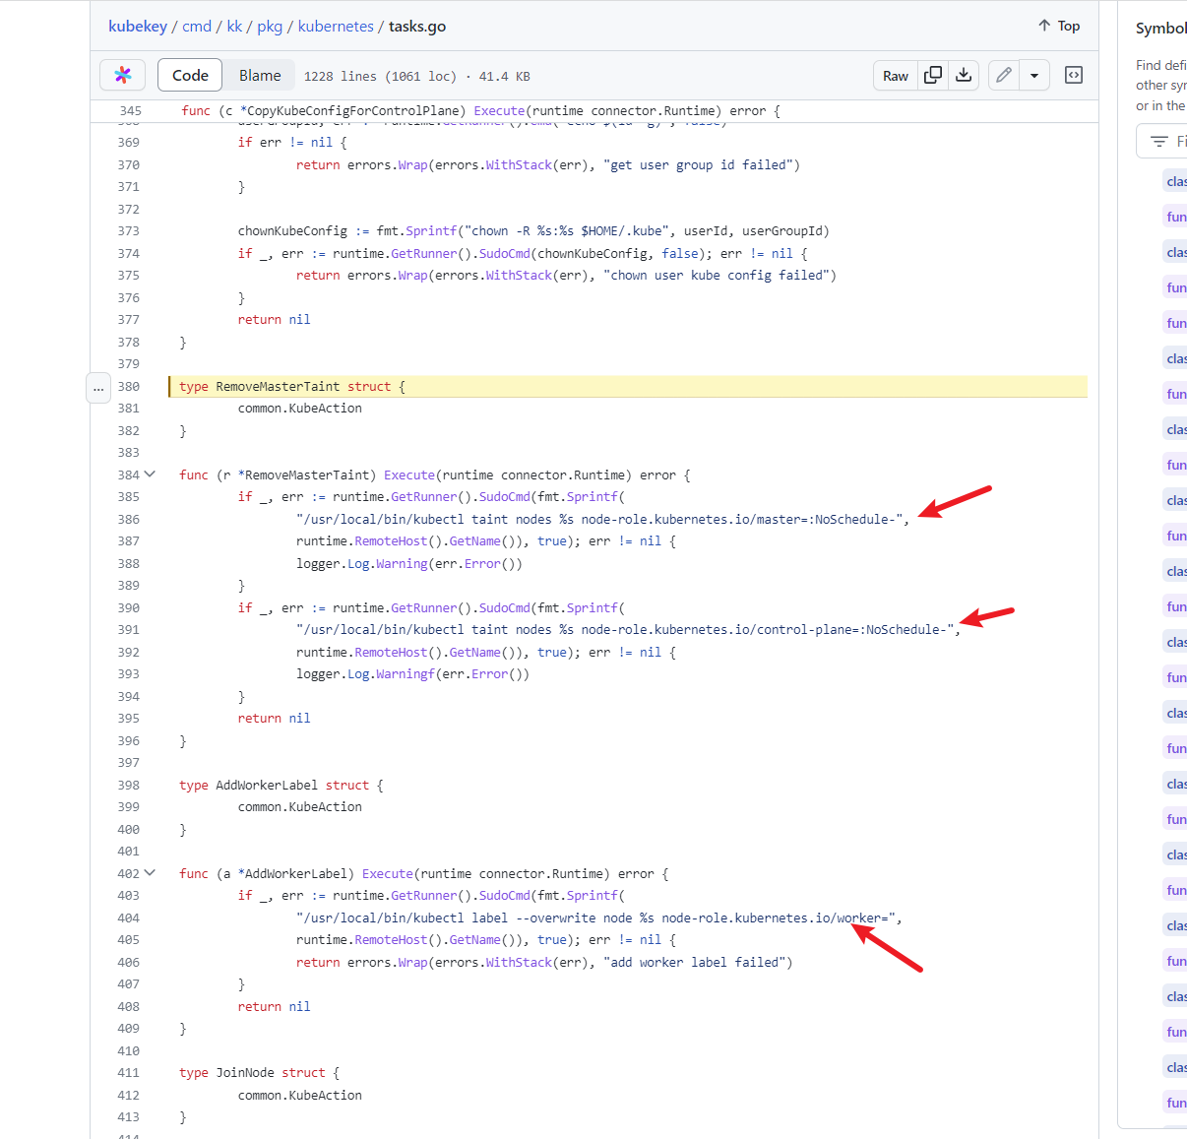
Task: Edit this file using the pencil icon
Action: pyautogui.click(x=1003, y=75)
